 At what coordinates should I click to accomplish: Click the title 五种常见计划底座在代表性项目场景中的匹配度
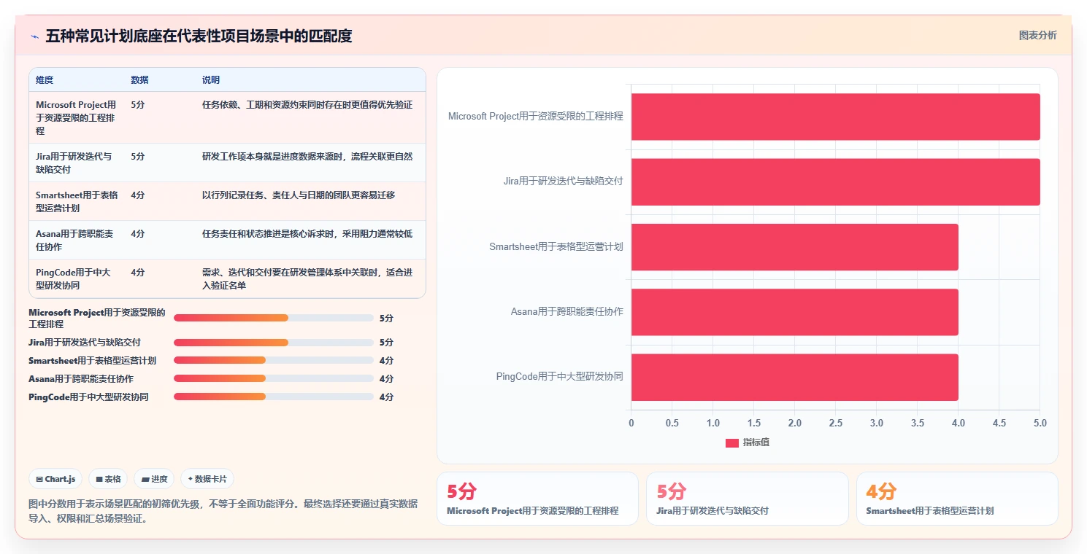click(199, 36)
